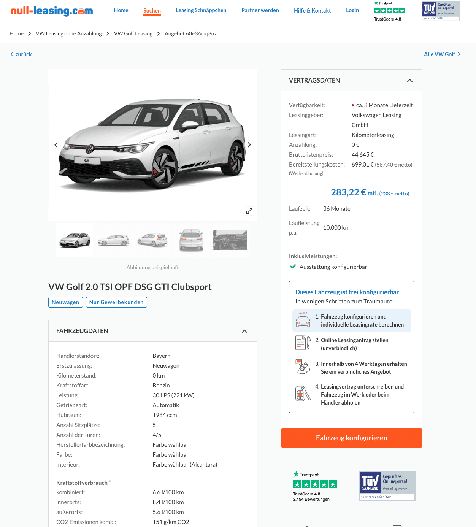The image size is (476, 527).
Task: Click the Nur Gewerbekunden tag
Action: pyautogui.click(x=116, y=302)
